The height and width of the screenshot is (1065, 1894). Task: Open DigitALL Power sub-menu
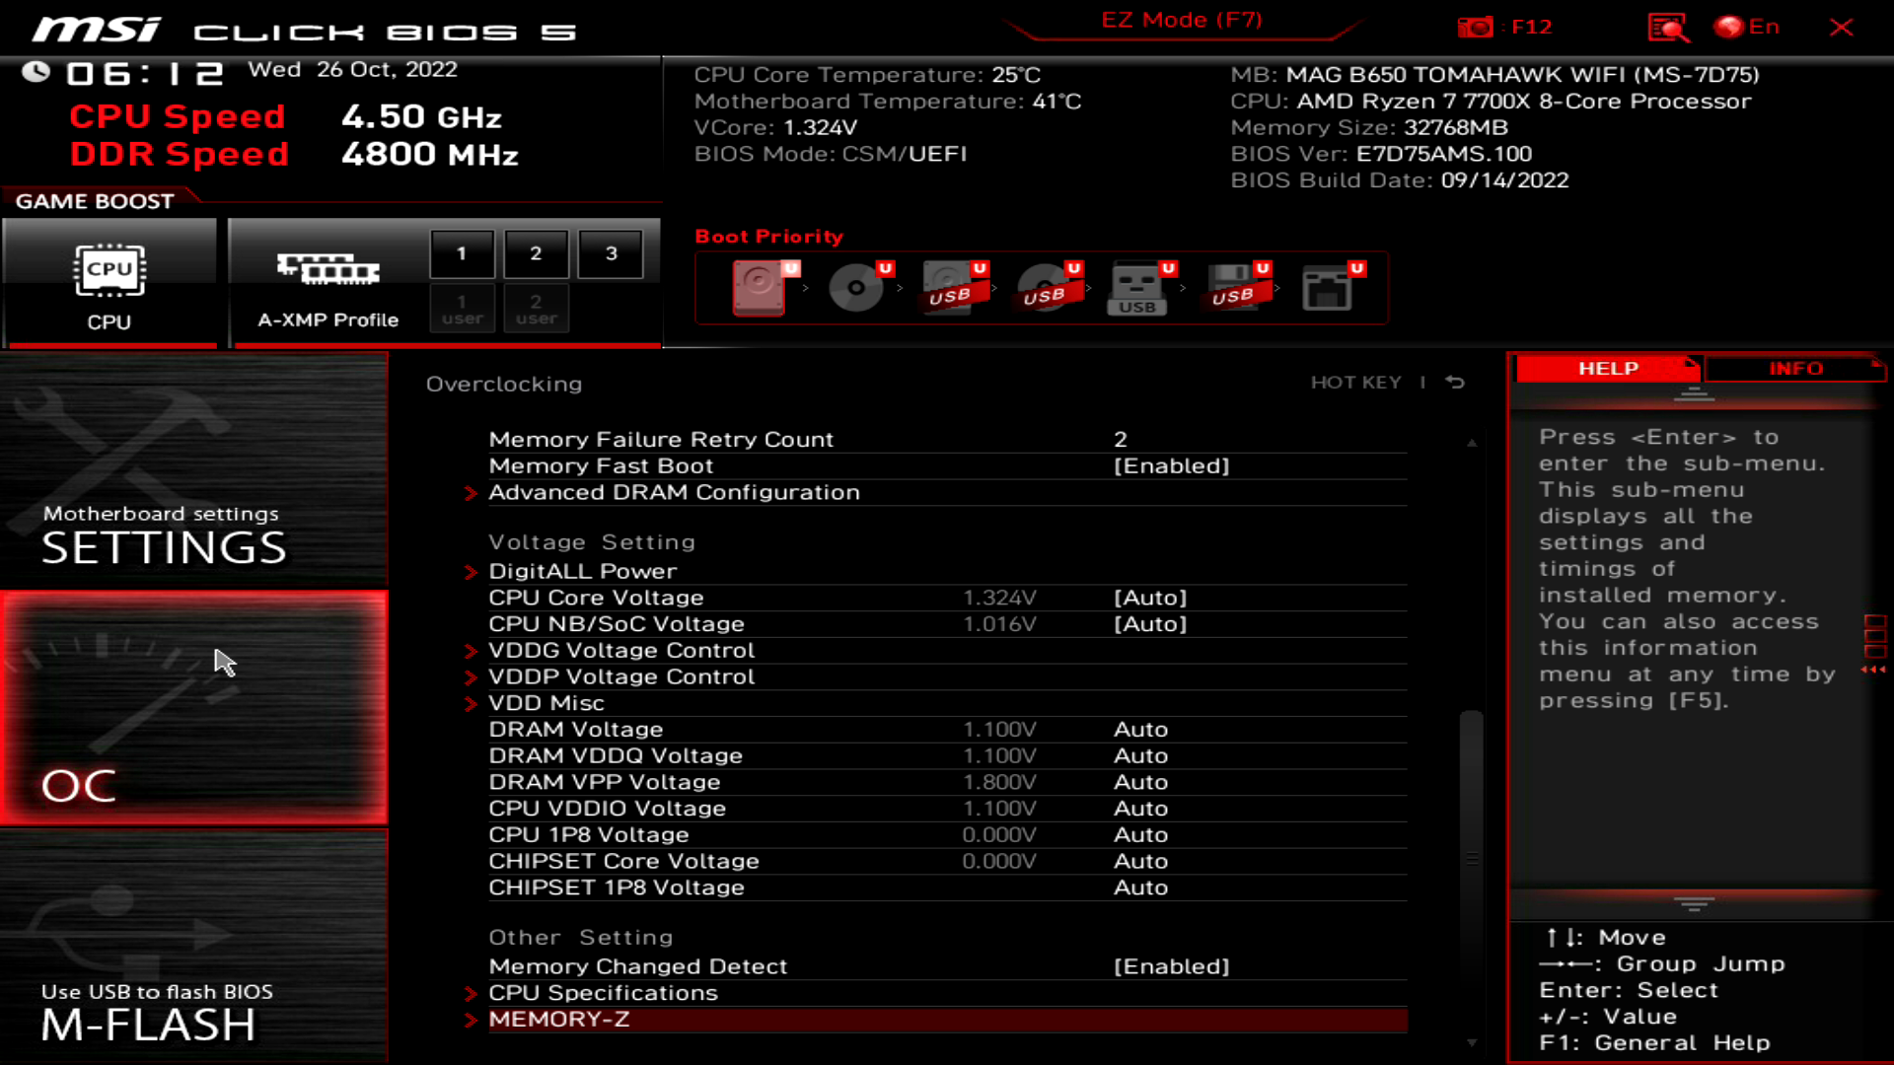pyautogui.click(x=582, y=570)
